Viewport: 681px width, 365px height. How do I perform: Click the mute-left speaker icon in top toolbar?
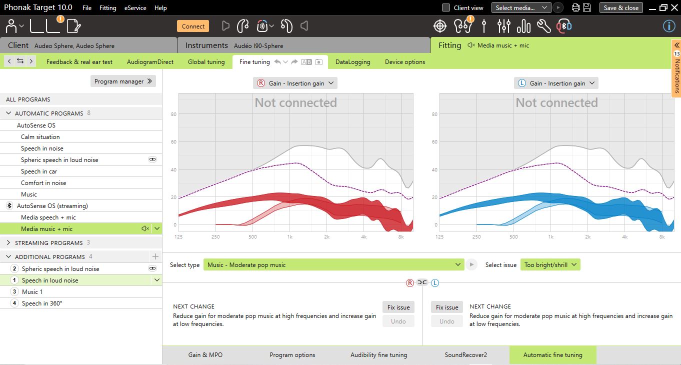pyautogui.click(x=304, y=26)
